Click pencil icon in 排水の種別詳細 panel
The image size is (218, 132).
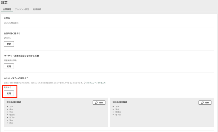tap(202, 103)
